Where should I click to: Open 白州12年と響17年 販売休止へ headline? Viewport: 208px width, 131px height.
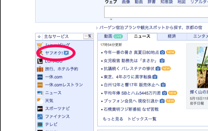[131, 85]
